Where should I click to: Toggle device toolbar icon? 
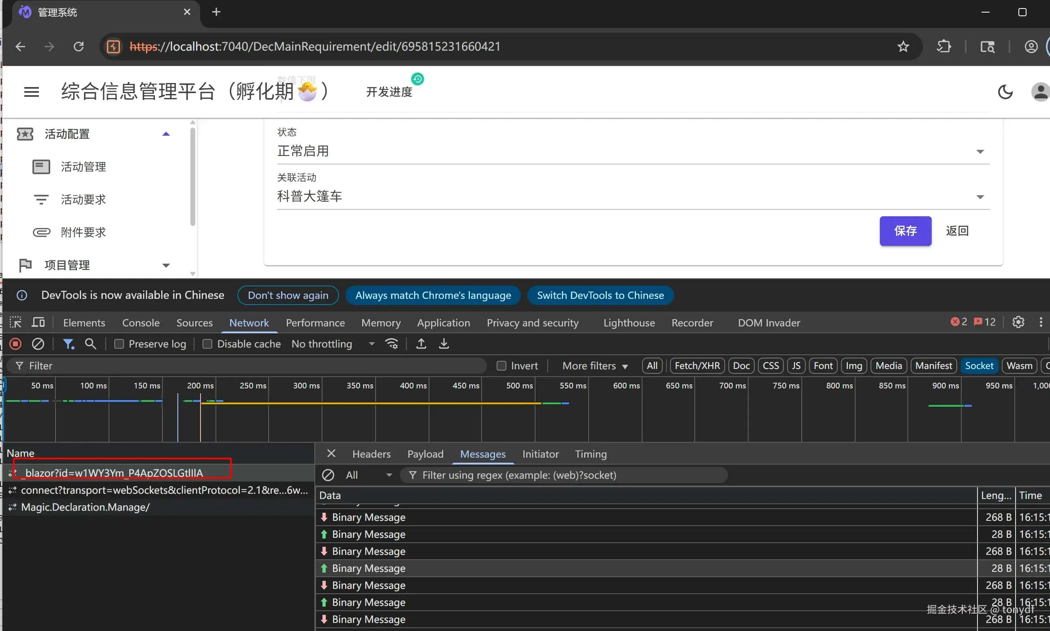tap(38, 322)
